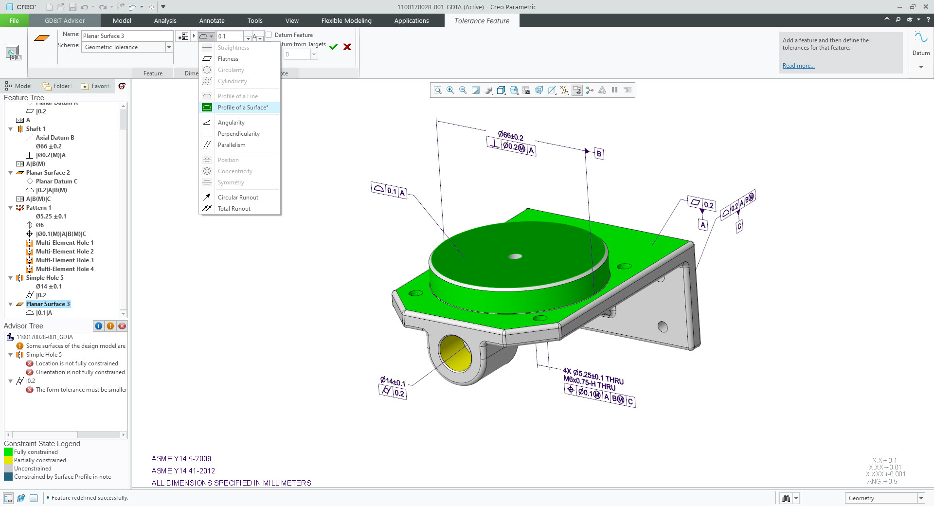Open the Geometry selection filter dropdown
The height and width of the screenshot is (506, 934).
point(920,498)
